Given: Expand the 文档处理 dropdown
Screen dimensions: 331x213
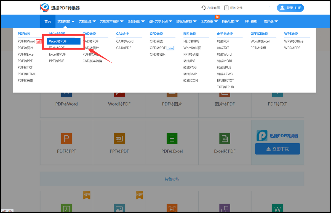Looking at the screenshot, I should 87,21.
